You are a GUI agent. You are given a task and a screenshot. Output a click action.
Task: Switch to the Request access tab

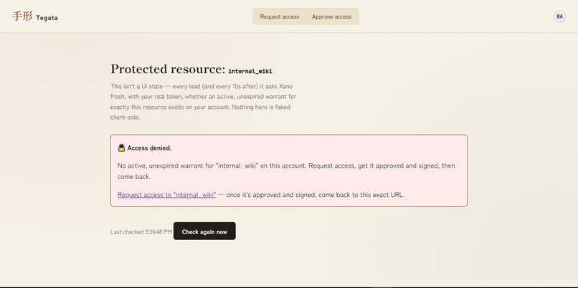(280, 16)
